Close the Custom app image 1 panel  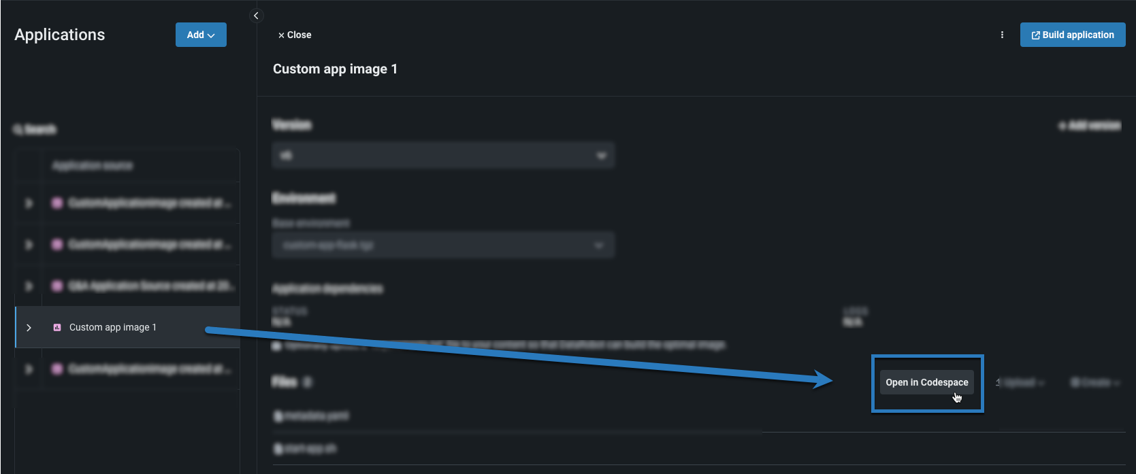pos(295,35)
